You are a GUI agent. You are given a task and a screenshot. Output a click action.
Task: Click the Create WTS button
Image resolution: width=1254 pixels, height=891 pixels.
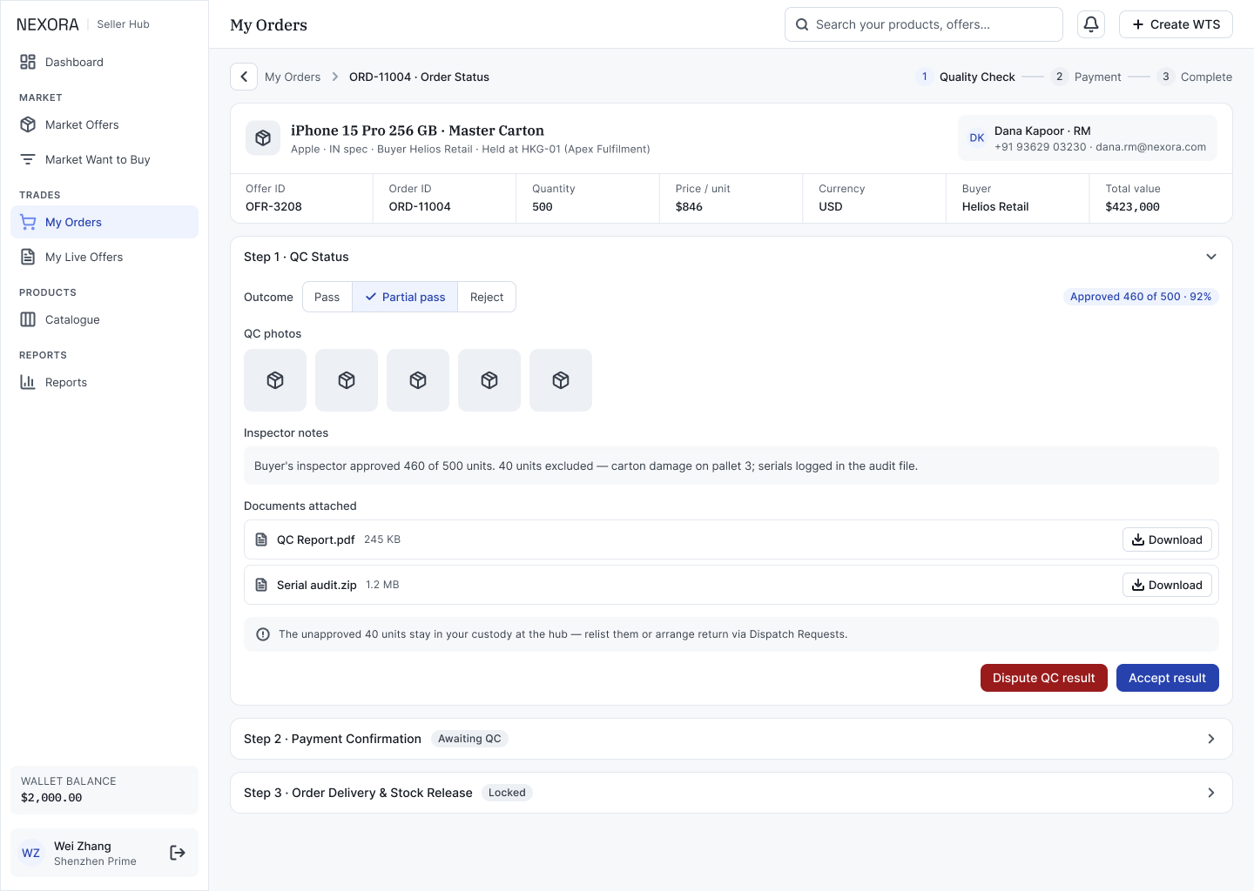click(1176, 24)
